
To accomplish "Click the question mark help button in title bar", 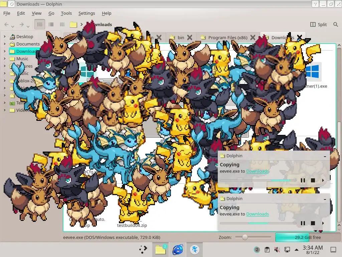I will [315, 4].
